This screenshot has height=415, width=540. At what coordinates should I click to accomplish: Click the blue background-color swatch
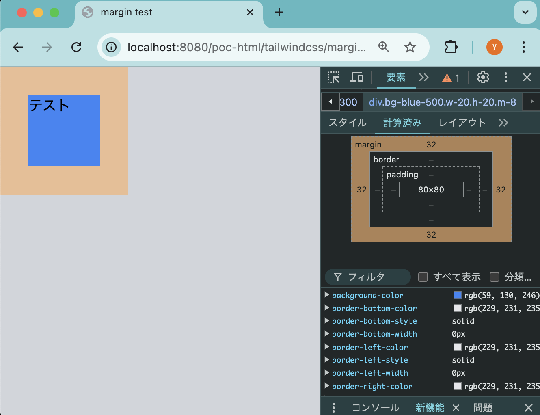pyautogui.click(x=457, y=295)
